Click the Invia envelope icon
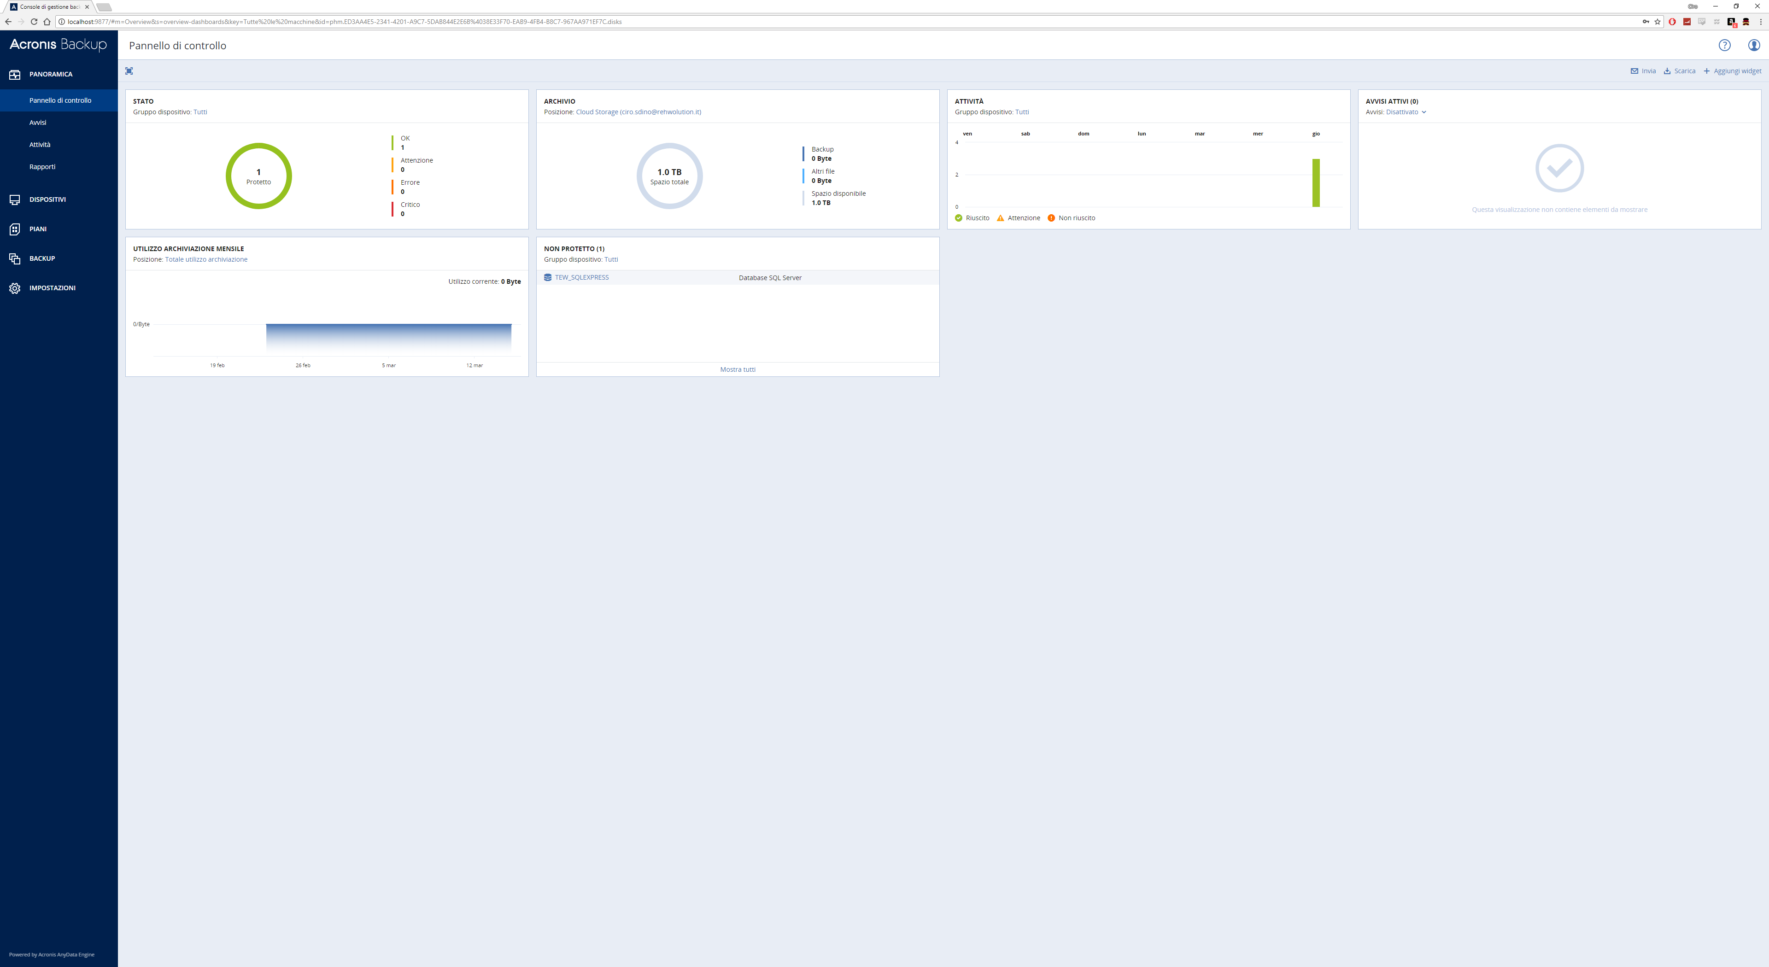Screen dimensions: 1769x967 [1634, 71]
